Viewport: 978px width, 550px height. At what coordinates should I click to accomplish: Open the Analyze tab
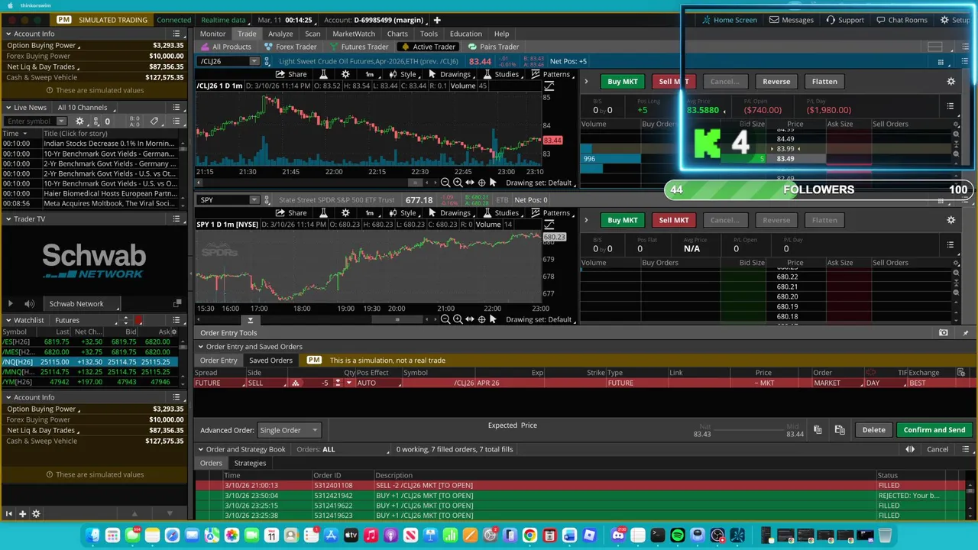tap(280, 34)
